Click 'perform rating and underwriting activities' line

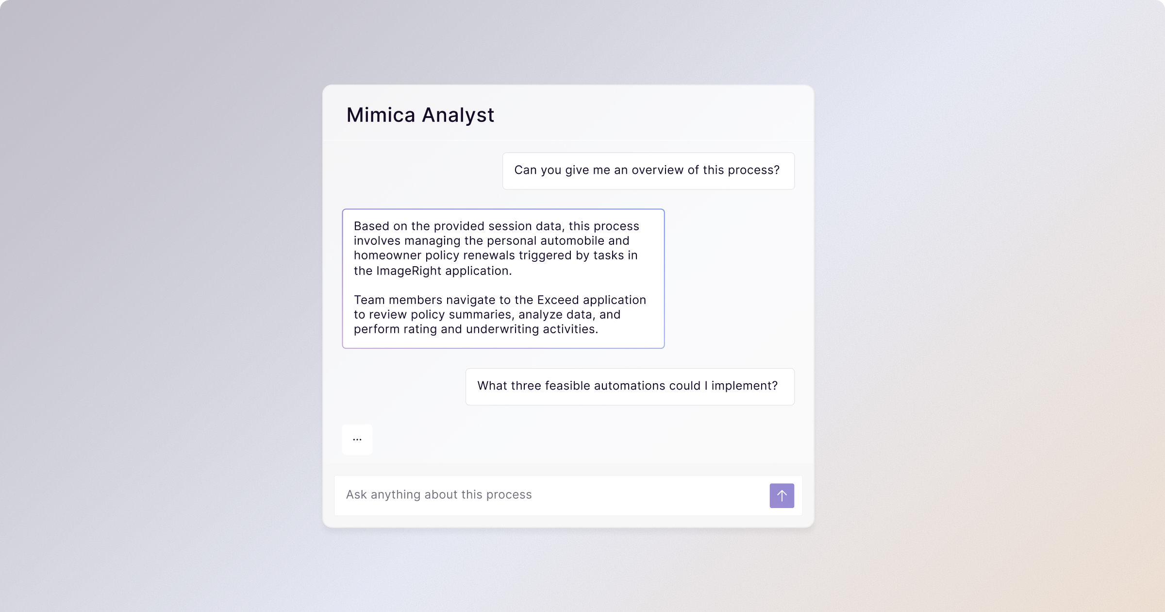point(476,329)
